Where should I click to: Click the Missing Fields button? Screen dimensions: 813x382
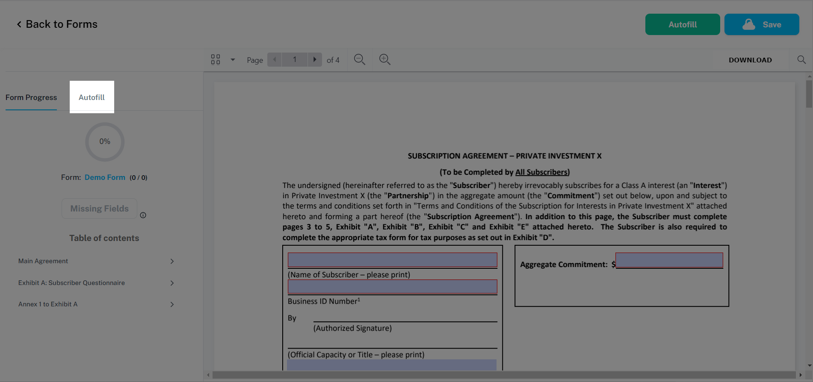pyautogui.click(x=99, y=209)
